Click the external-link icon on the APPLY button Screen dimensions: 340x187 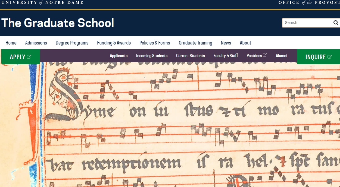pos(29,57)
